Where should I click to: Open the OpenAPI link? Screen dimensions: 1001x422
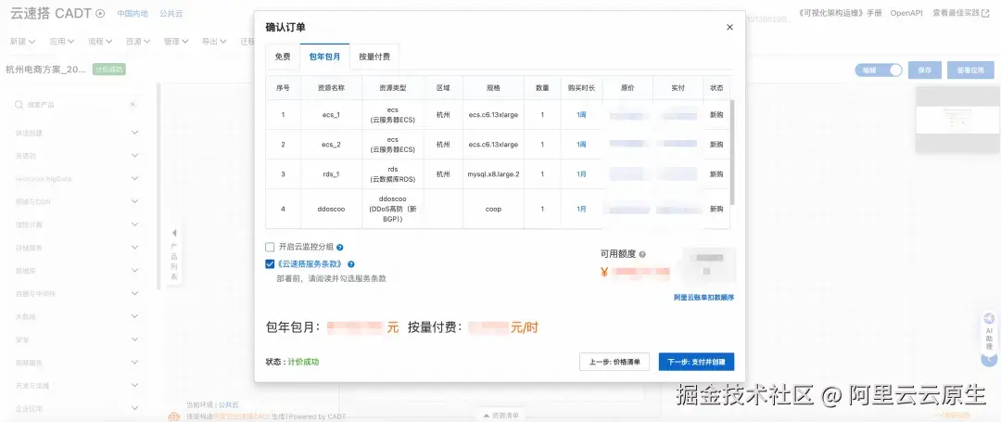(906, 13)
